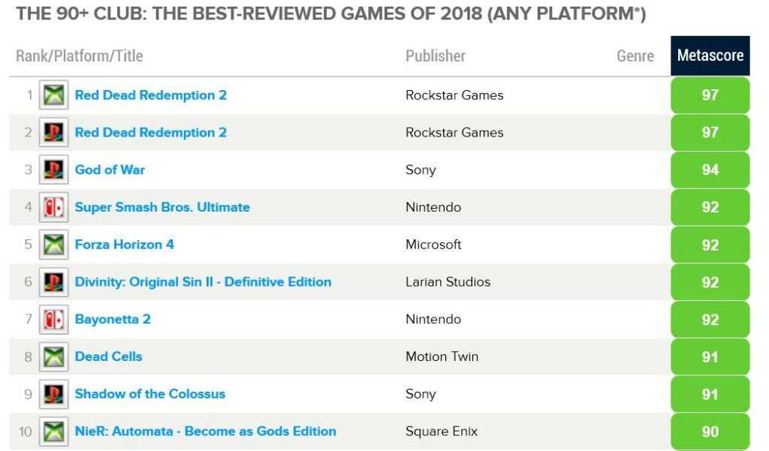Viewport: 769px width, 451px height.
Task: Click the Xbox icon beside Forza Horizon 4
Action: tap(53, 245)
